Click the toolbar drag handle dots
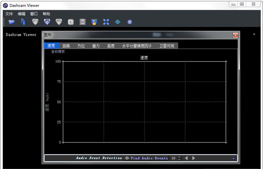 (4, 22)
